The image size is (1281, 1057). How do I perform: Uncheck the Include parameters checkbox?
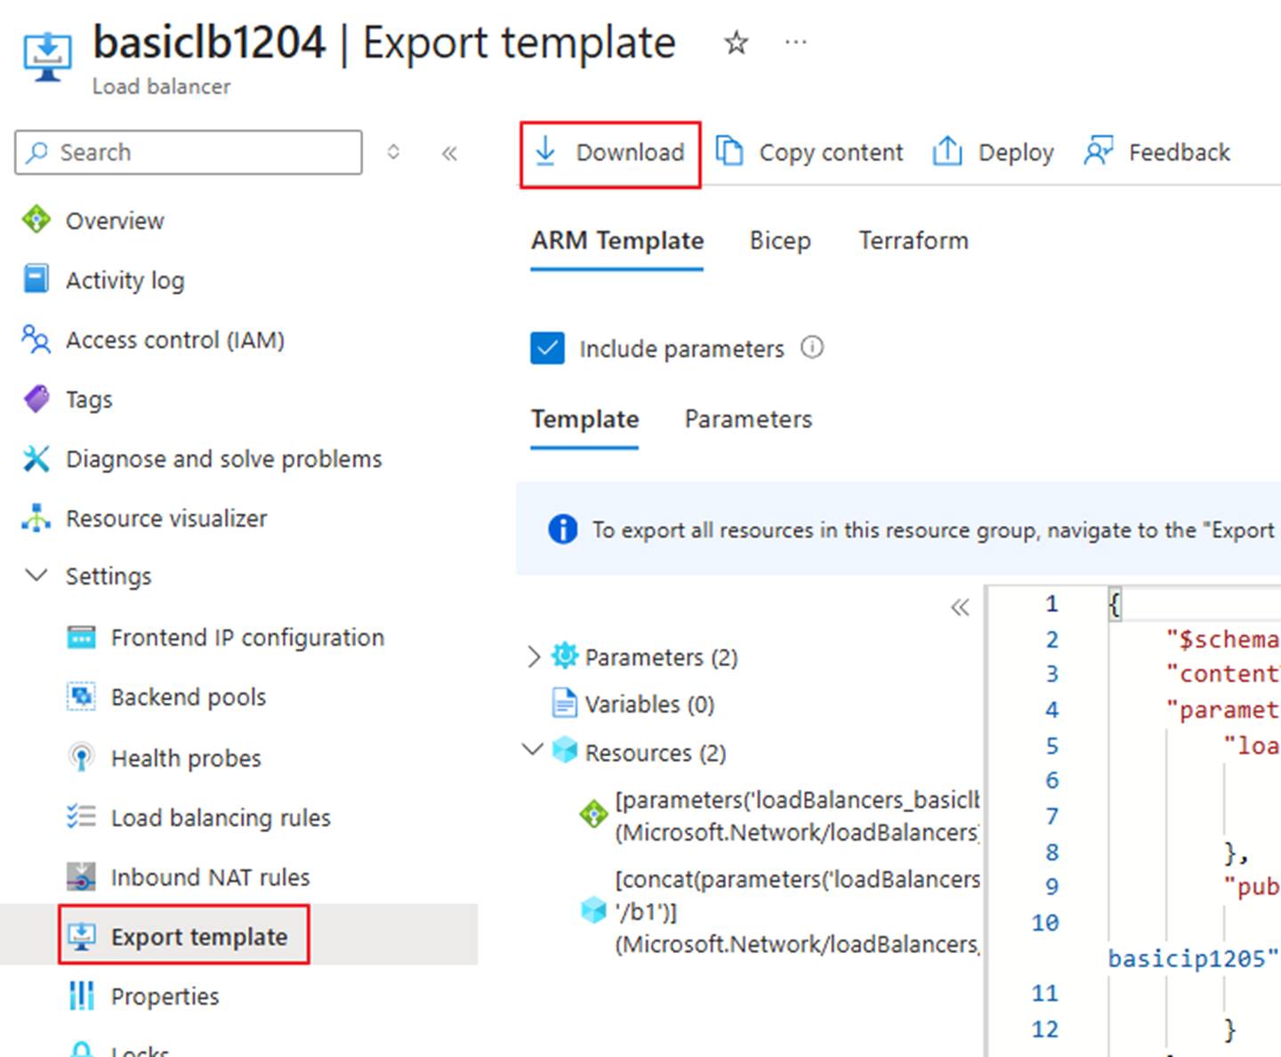[x=547, y=348]
